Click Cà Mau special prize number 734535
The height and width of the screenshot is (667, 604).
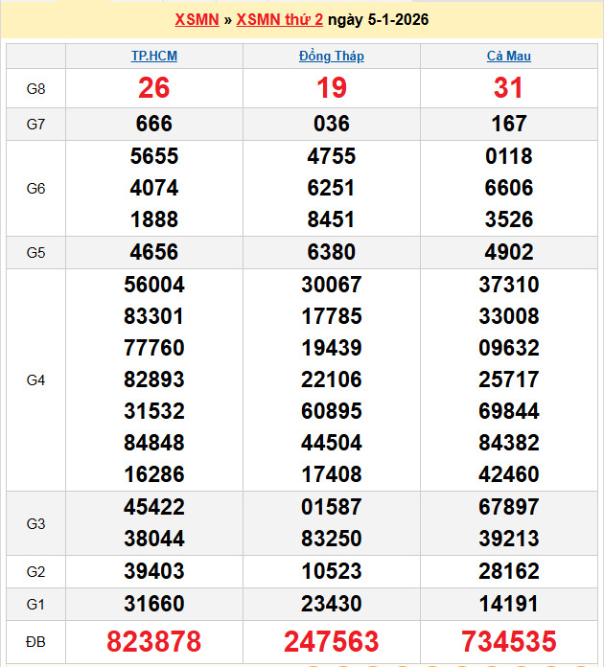(x=508, y=641)
